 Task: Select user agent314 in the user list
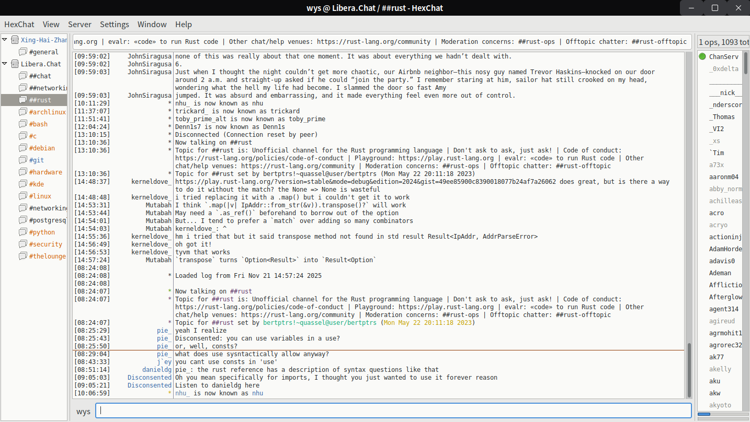724,309
